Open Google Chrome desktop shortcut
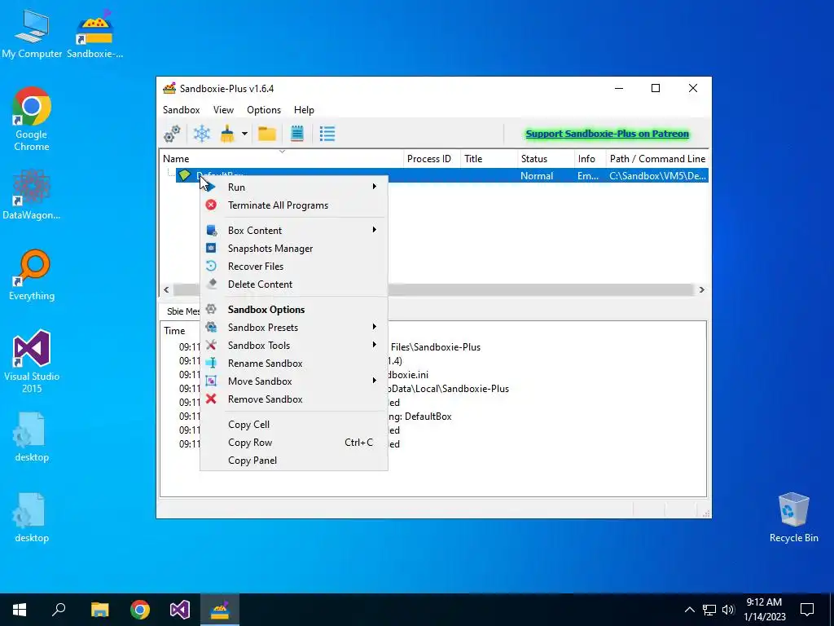Image resolution: width=834 pixels, height=626 pixels. (32, 119)
